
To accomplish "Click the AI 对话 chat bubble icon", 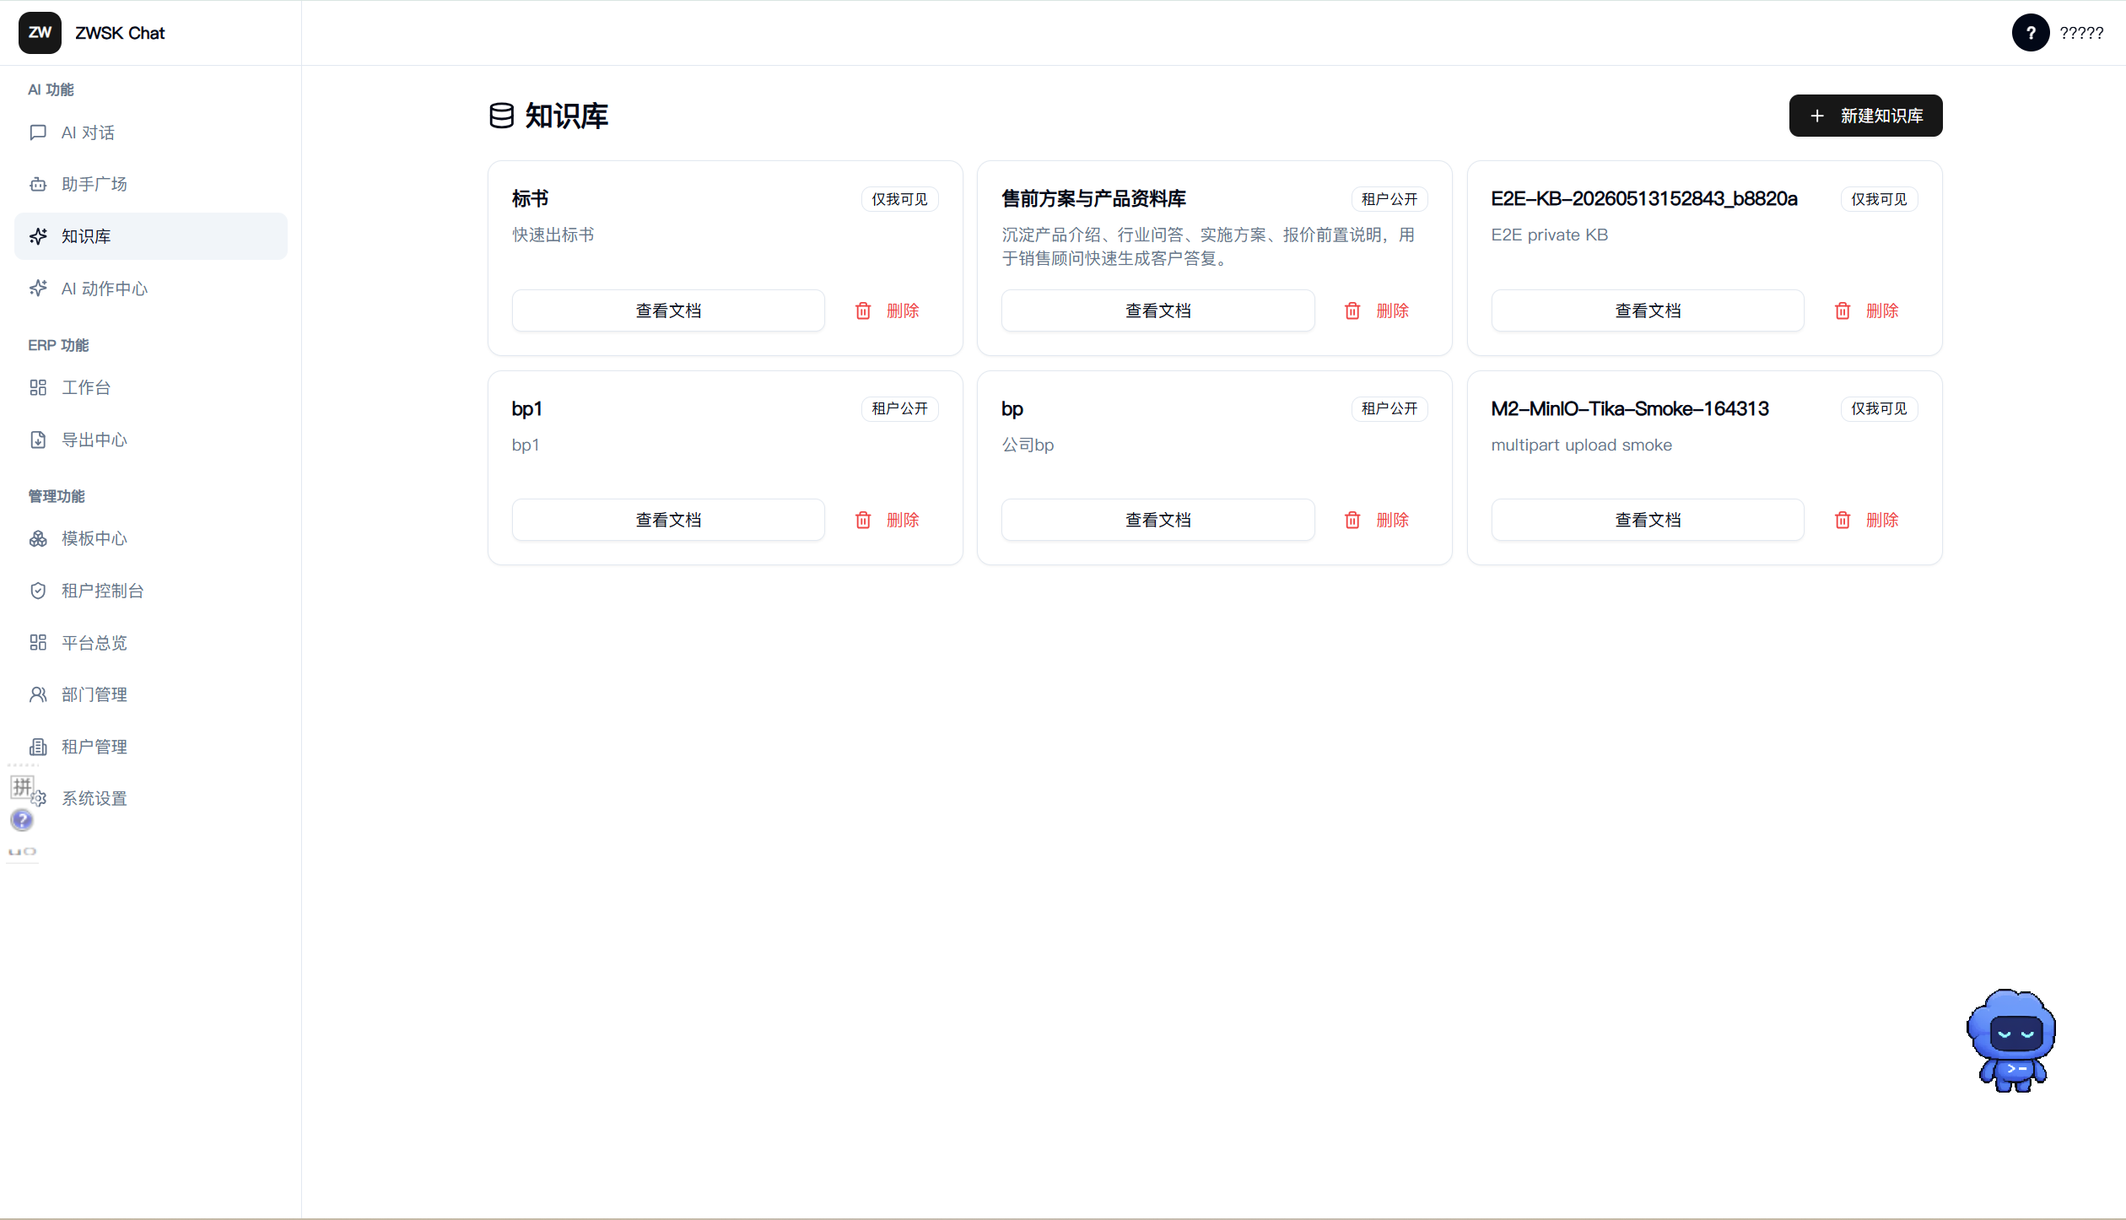I will [38, 132].
